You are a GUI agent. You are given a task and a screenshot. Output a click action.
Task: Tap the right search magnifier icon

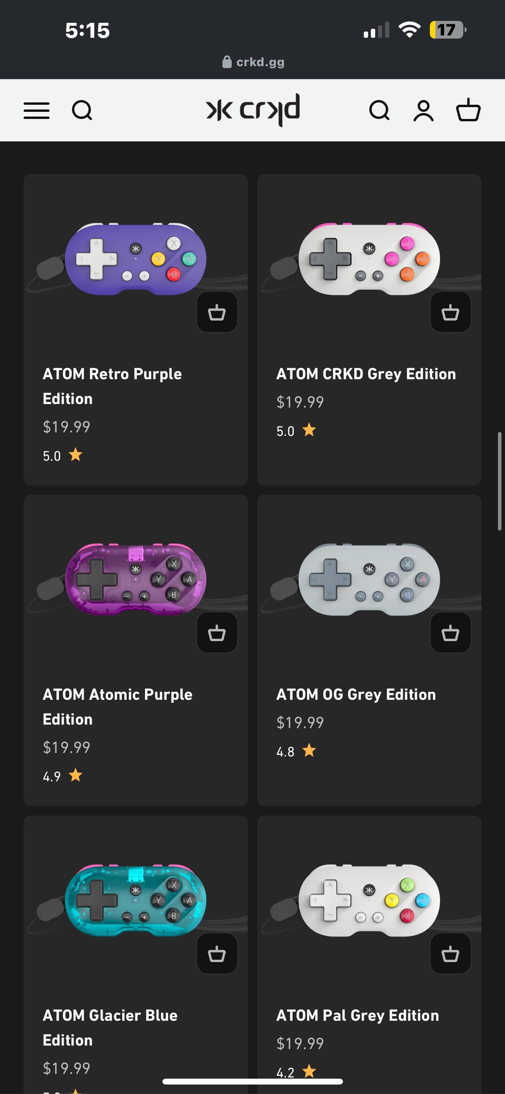379,110
